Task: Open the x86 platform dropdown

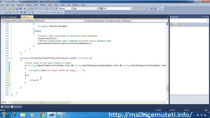Action: pyautogui.click(x=97, y=9)
